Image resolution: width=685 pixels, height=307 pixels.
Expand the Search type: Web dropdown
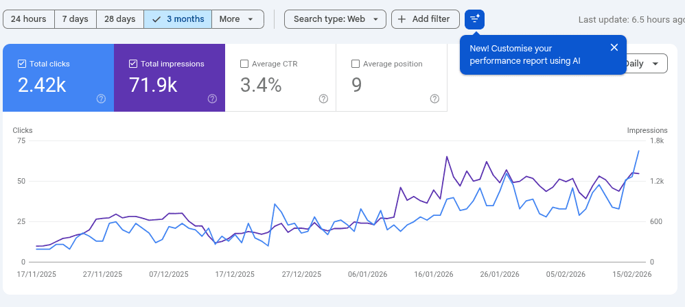click(335, 19)
